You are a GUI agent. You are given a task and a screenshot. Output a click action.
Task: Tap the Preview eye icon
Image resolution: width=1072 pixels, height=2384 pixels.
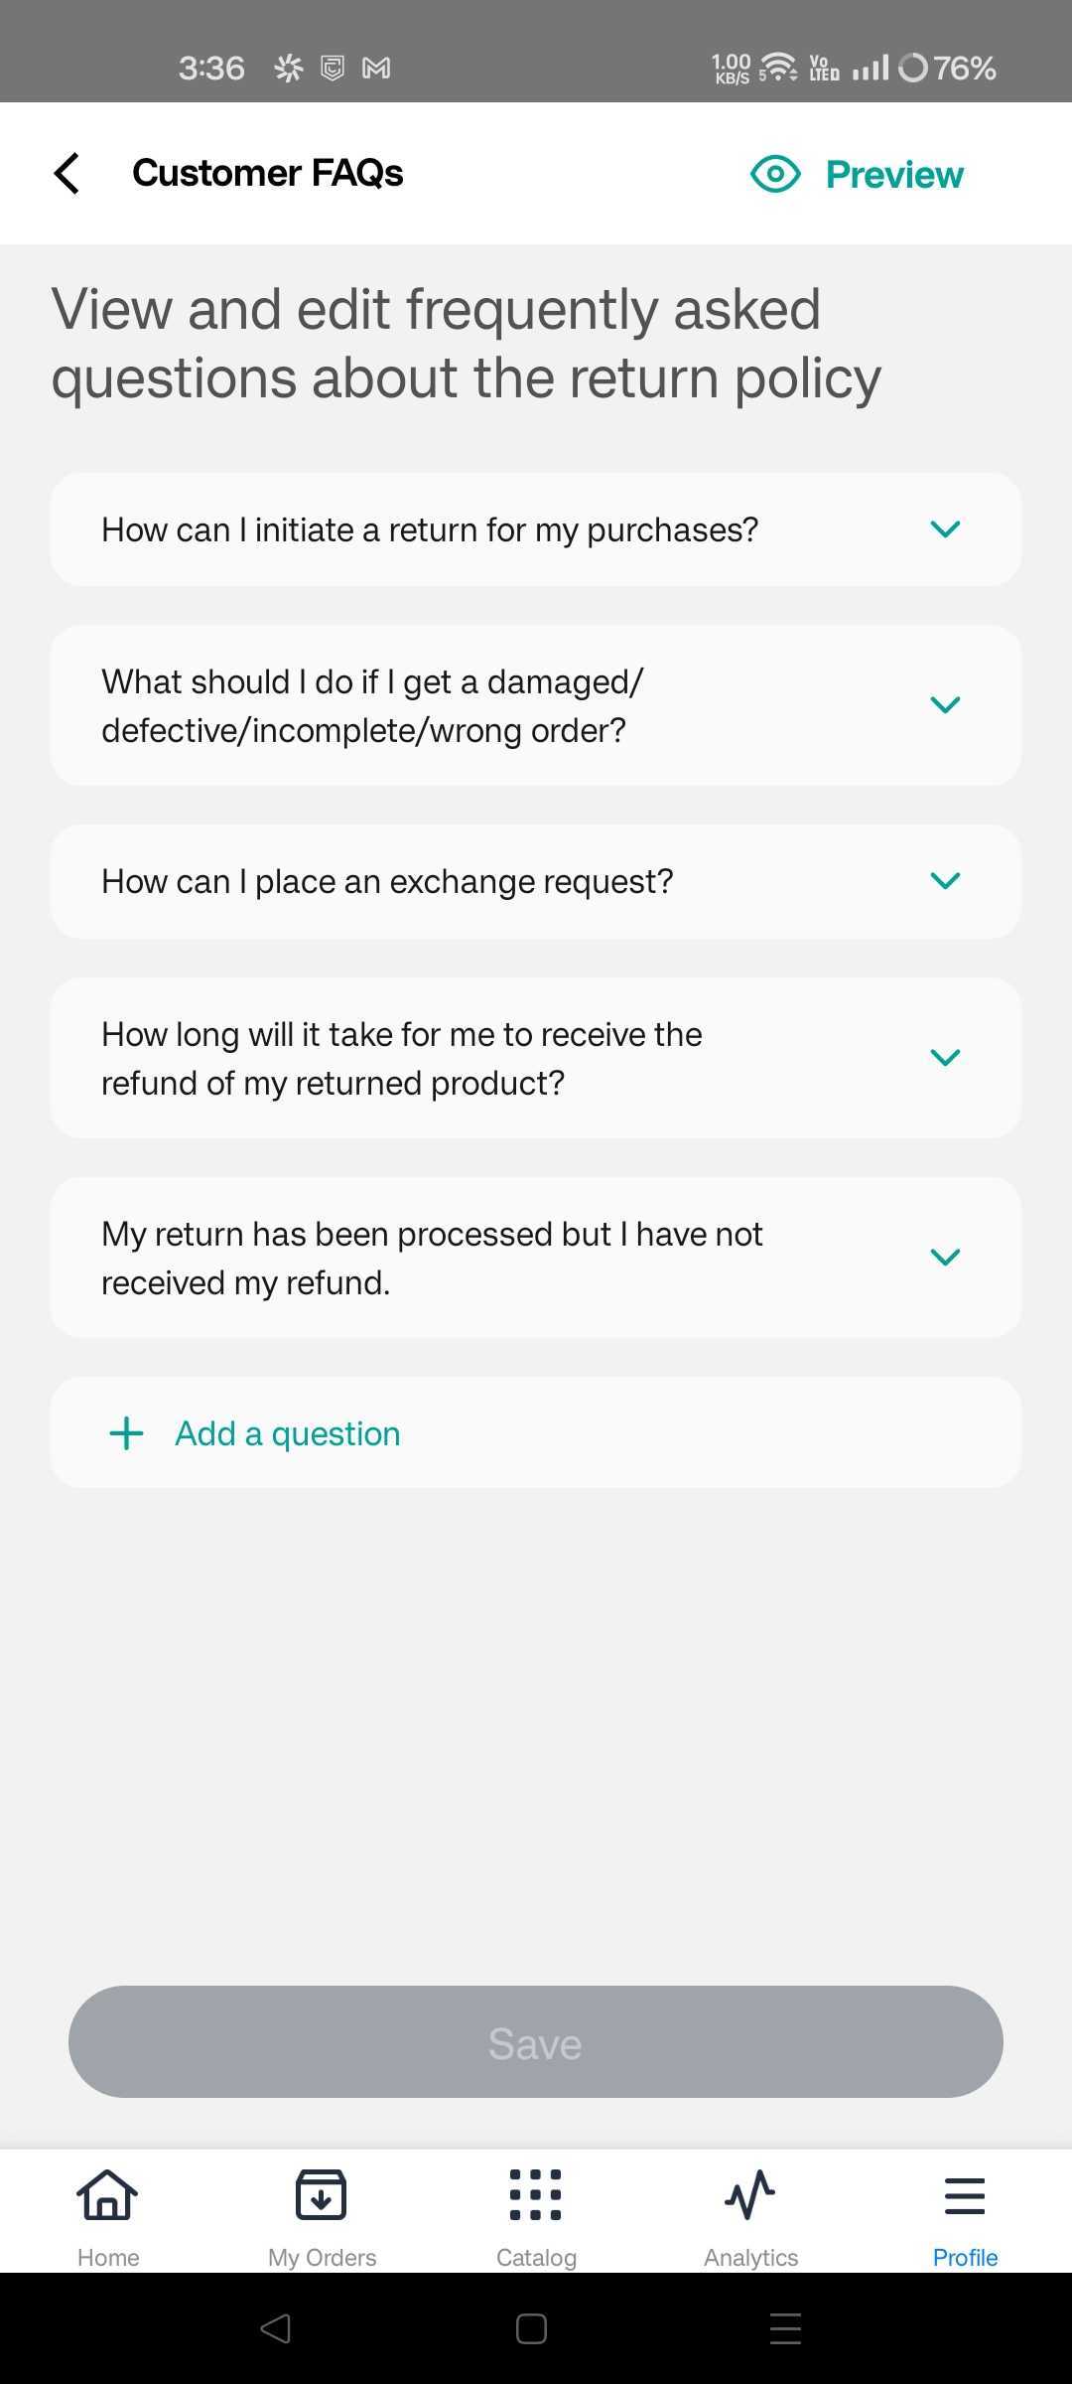coord(775,174)
